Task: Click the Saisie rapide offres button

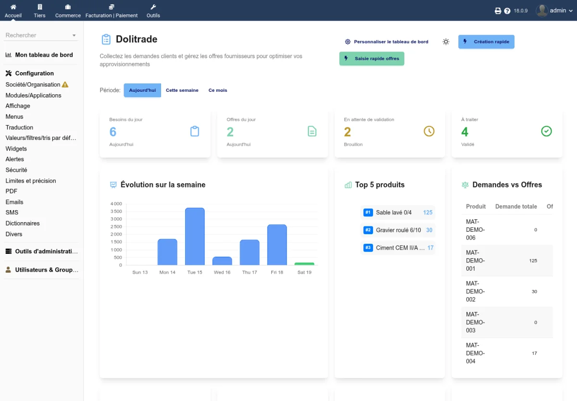Action: tap(372, 59)
